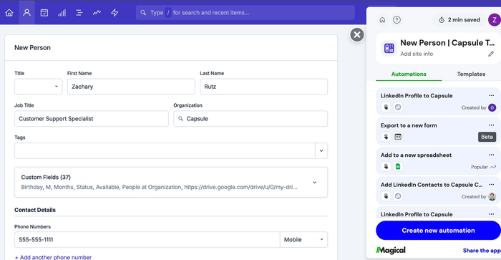Open Add to a new spreadsheet automation
The width and height of the screenshot is (501, 260).
tap(438, 161)
